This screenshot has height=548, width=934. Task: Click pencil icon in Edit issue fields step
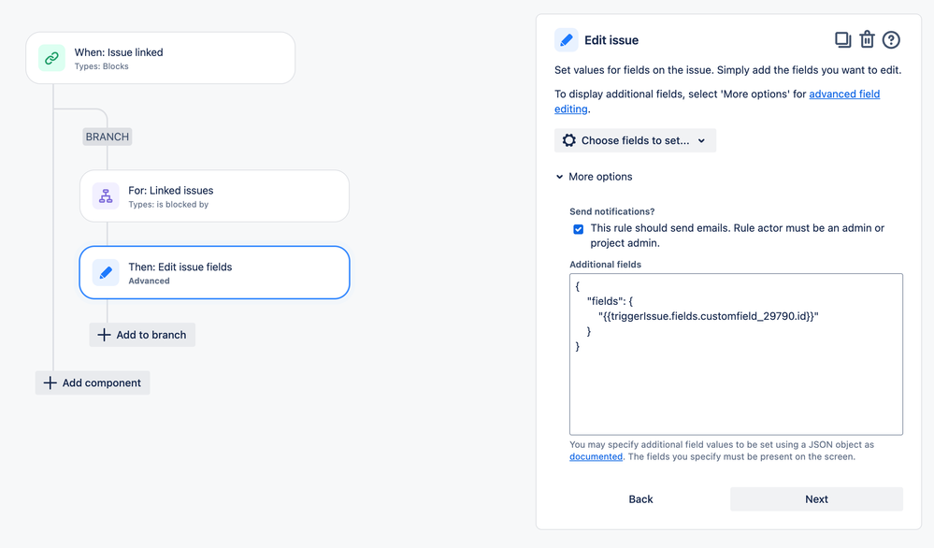[106, 273]
